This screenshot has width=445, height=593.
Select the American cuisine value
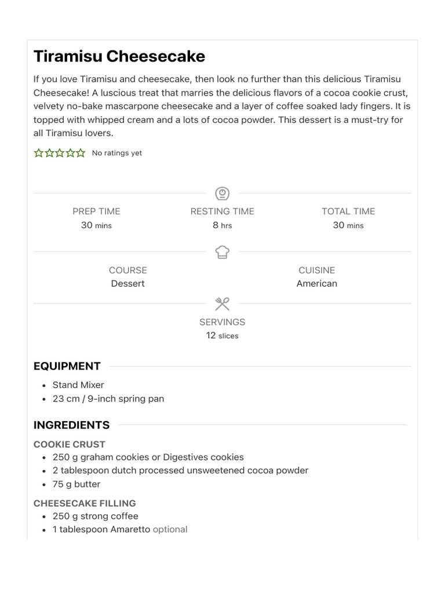coord(317,284)
